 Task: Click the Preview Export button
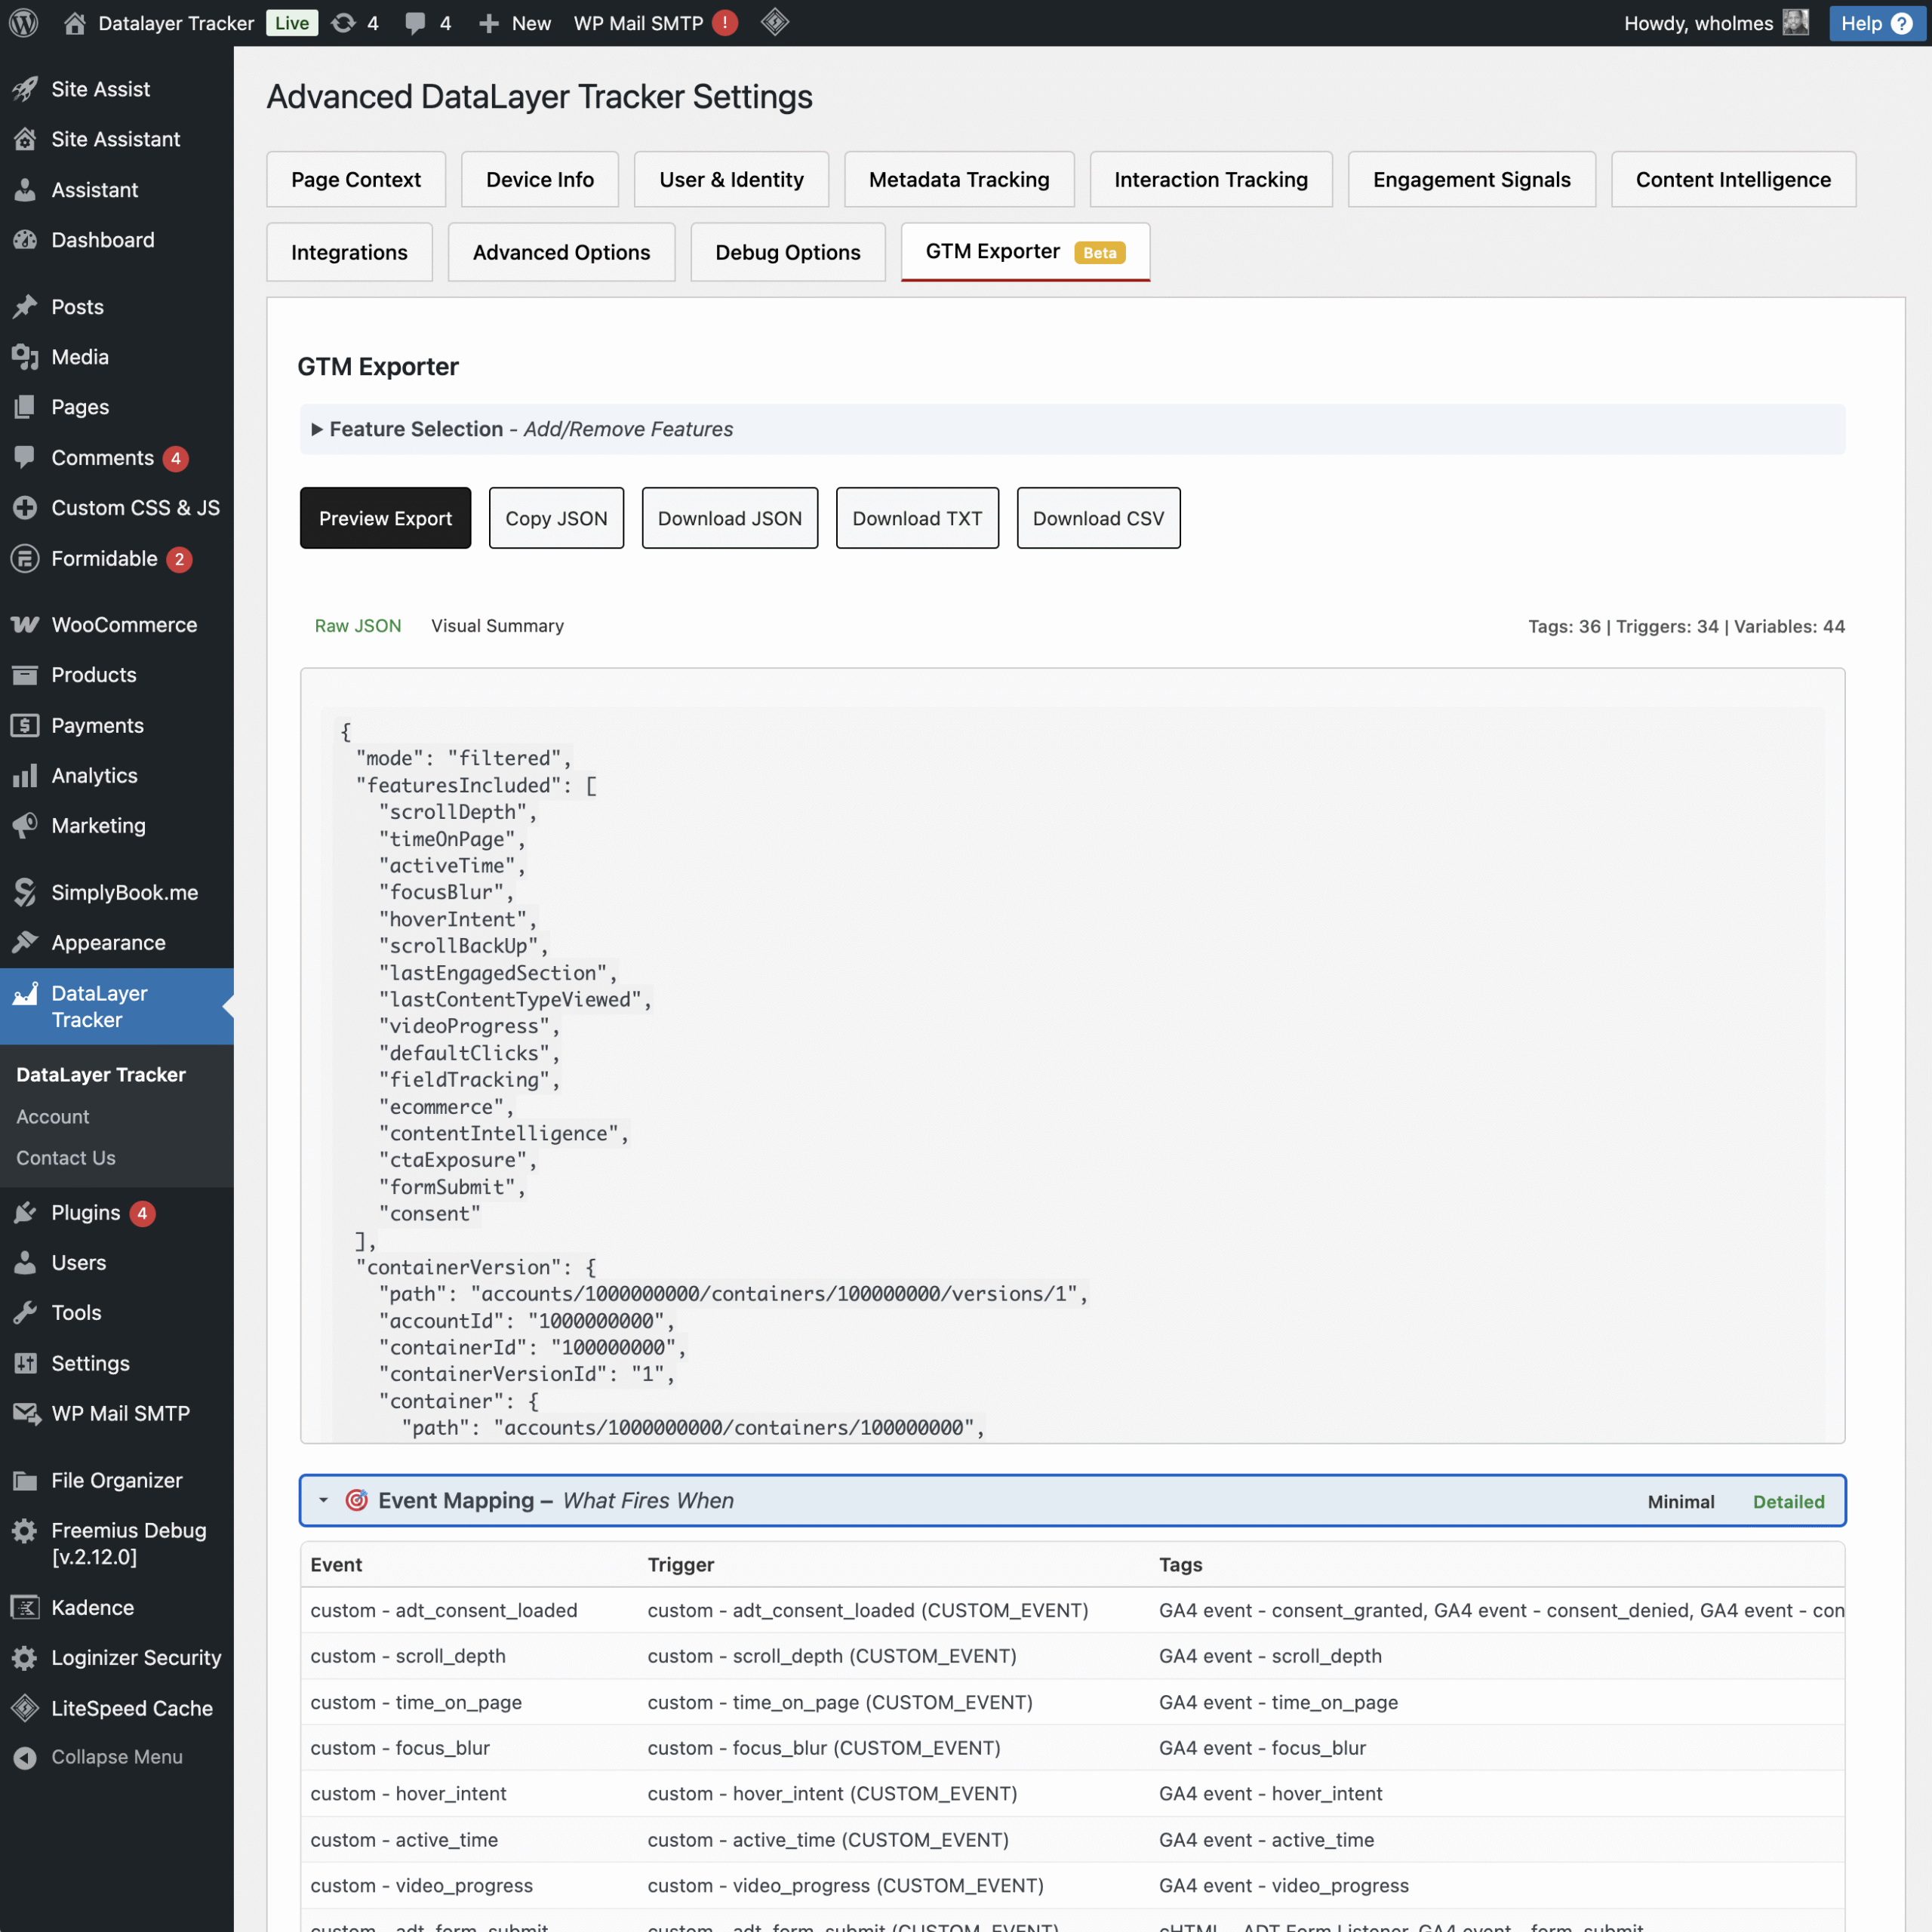click(385, 518)
